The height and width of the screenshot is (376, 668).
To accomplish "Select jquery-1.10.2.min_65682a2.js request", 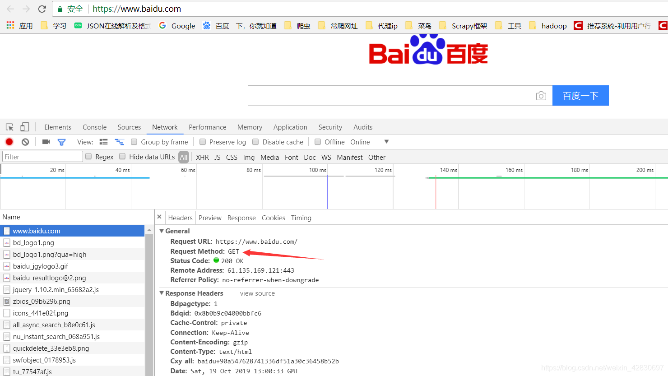I will [72, 290].
